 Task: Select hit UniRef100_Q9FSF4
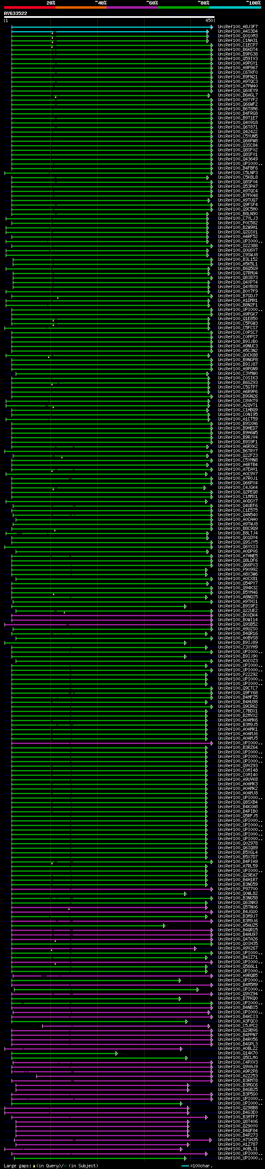click(x=238, y=205)
